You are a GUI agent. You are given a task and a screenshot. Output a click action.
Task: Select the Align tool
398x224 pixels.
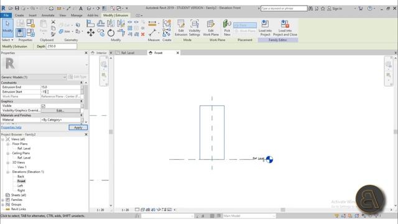pyautogui.click(x=90, y=24)
